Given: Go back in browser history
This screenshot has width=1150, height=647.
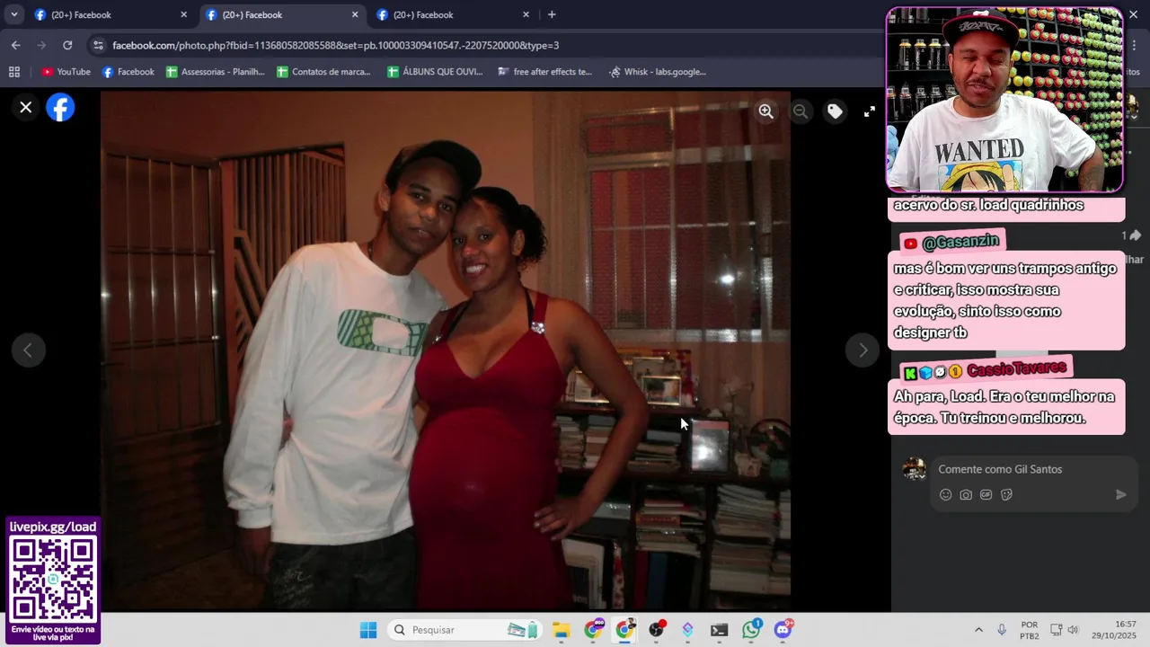Looking at the screenshot, I should tap(16, 45).
